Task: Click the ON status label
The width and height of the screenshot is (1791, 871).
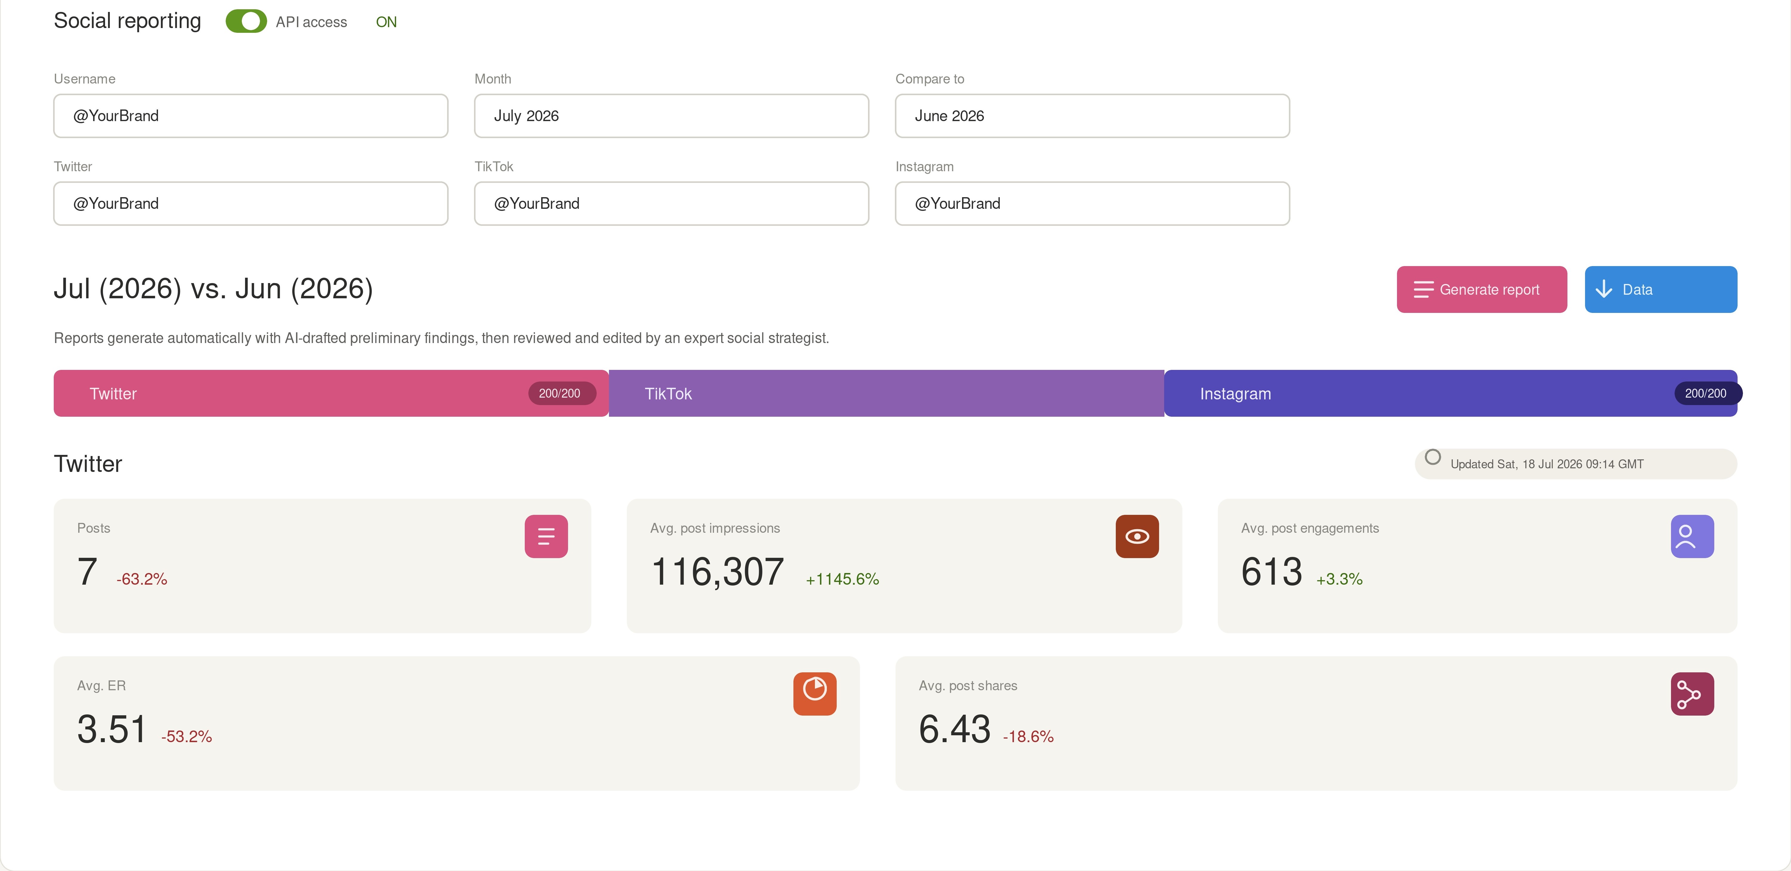Action: 387,22
